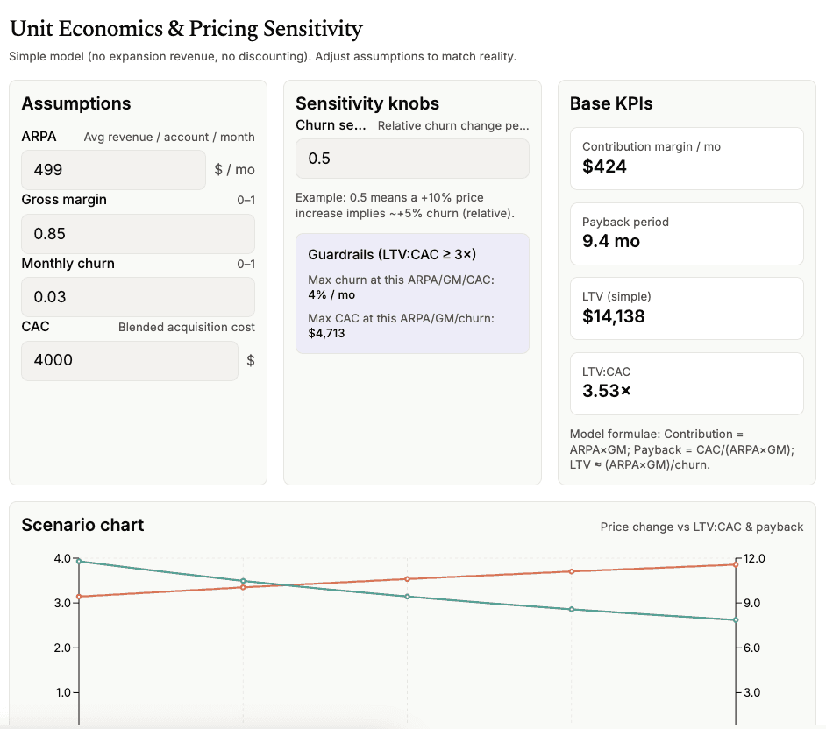This screenshot has width=826, height=729.
Task: Click the truncated 'Churn se...' label
Action: [331, 125]
